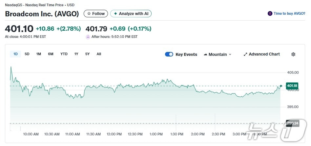This screenshot has height=146, width=311.
Task: Select the All time range
Action: pyautogui.click(x=99, y=54)
